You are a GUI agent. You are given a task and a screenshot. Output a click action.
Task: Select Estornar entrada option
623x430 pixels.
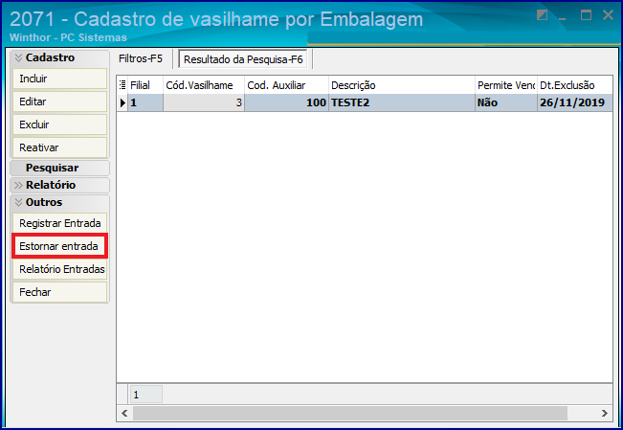59,246
